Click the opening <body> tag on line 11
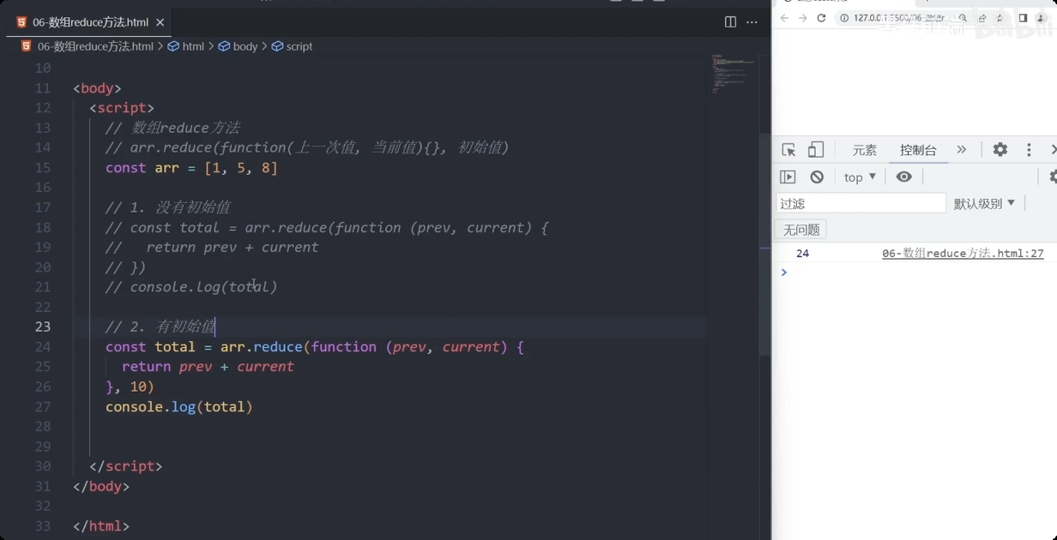The image size is (1057, 540). tap(98, 88)
